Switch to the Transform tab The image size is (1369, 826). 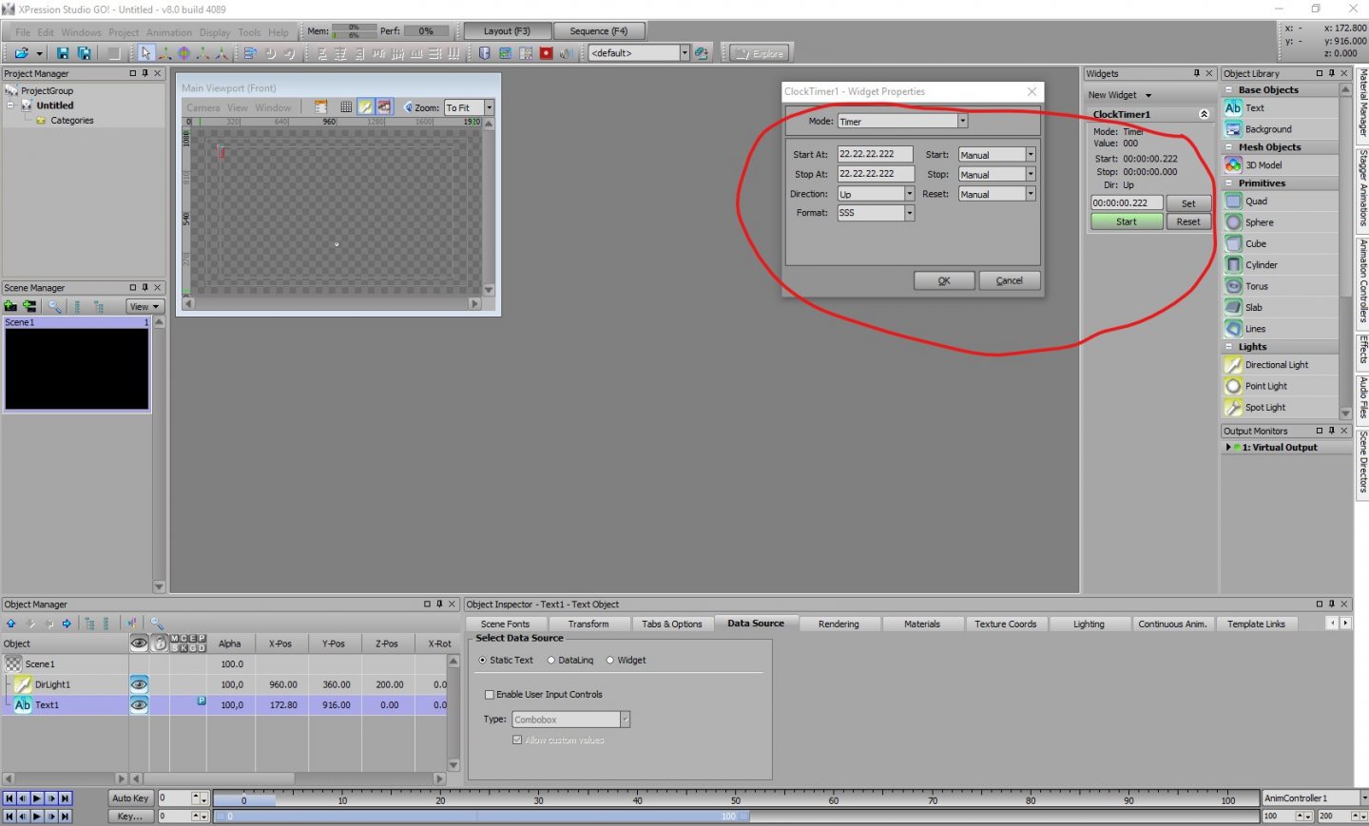point(588,624)
